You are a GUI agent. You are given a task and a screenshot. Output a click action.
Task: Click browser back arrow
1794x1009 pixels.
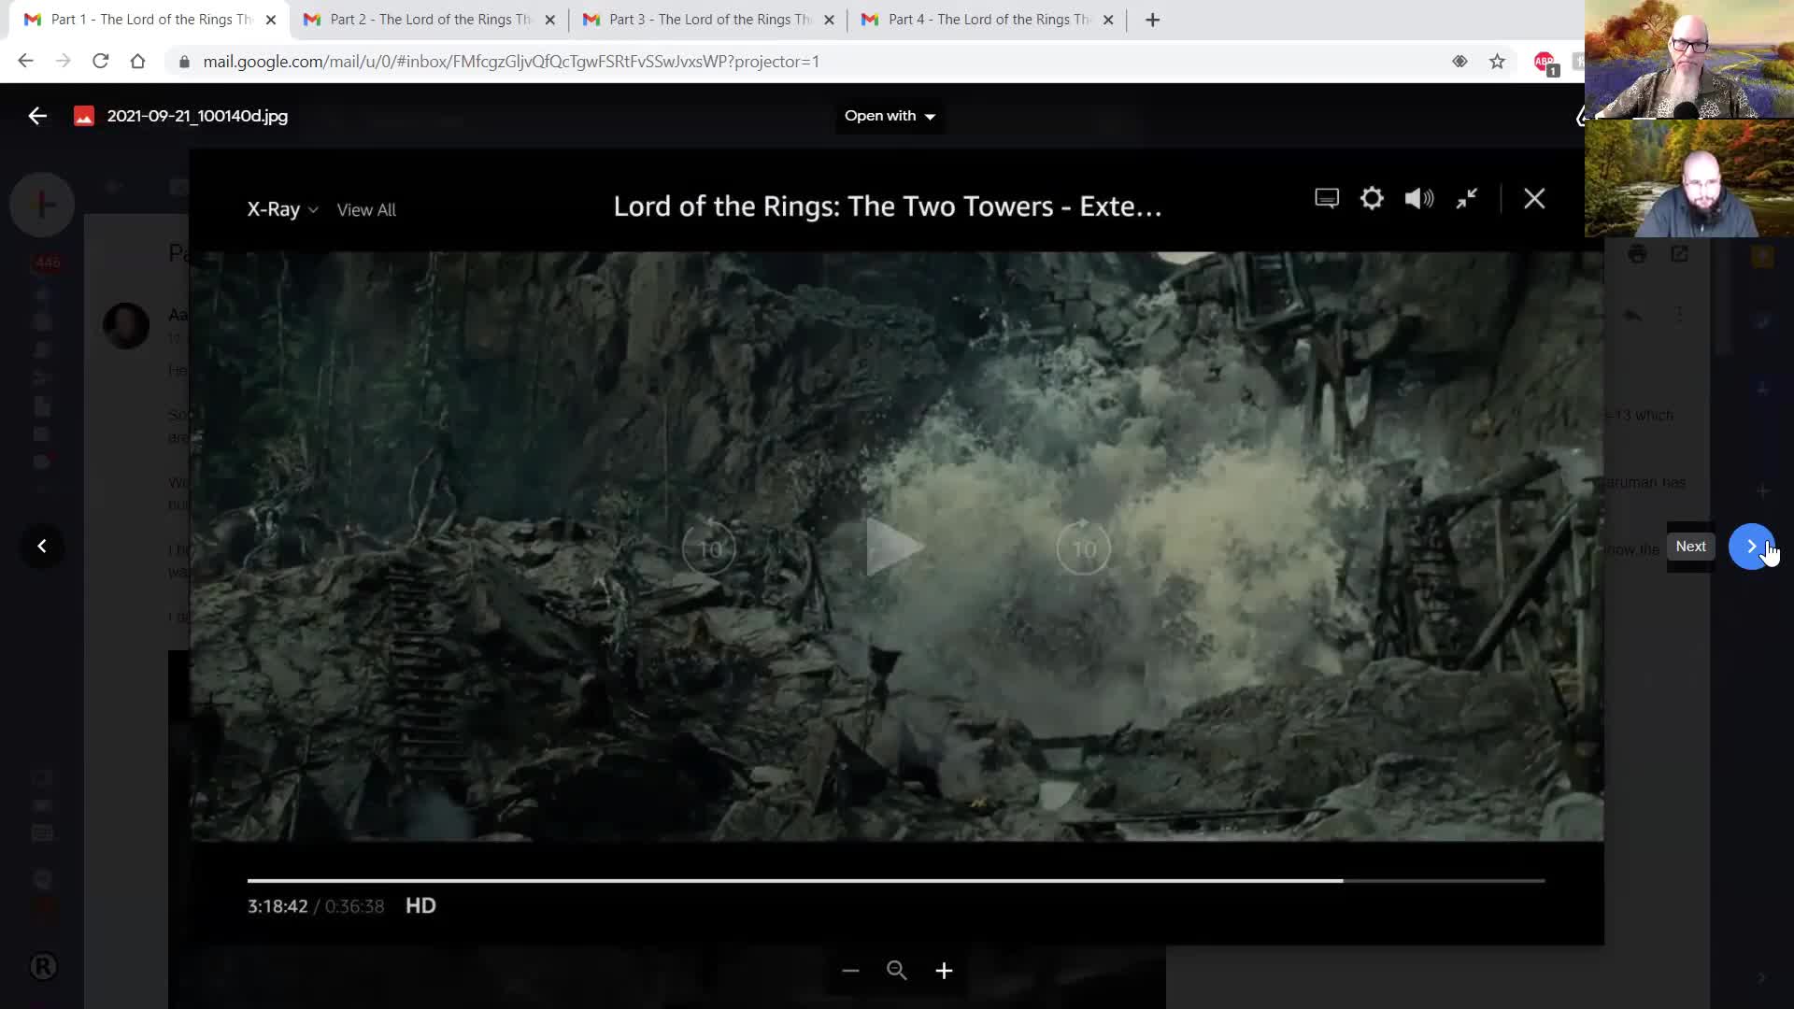pos(25,62)
